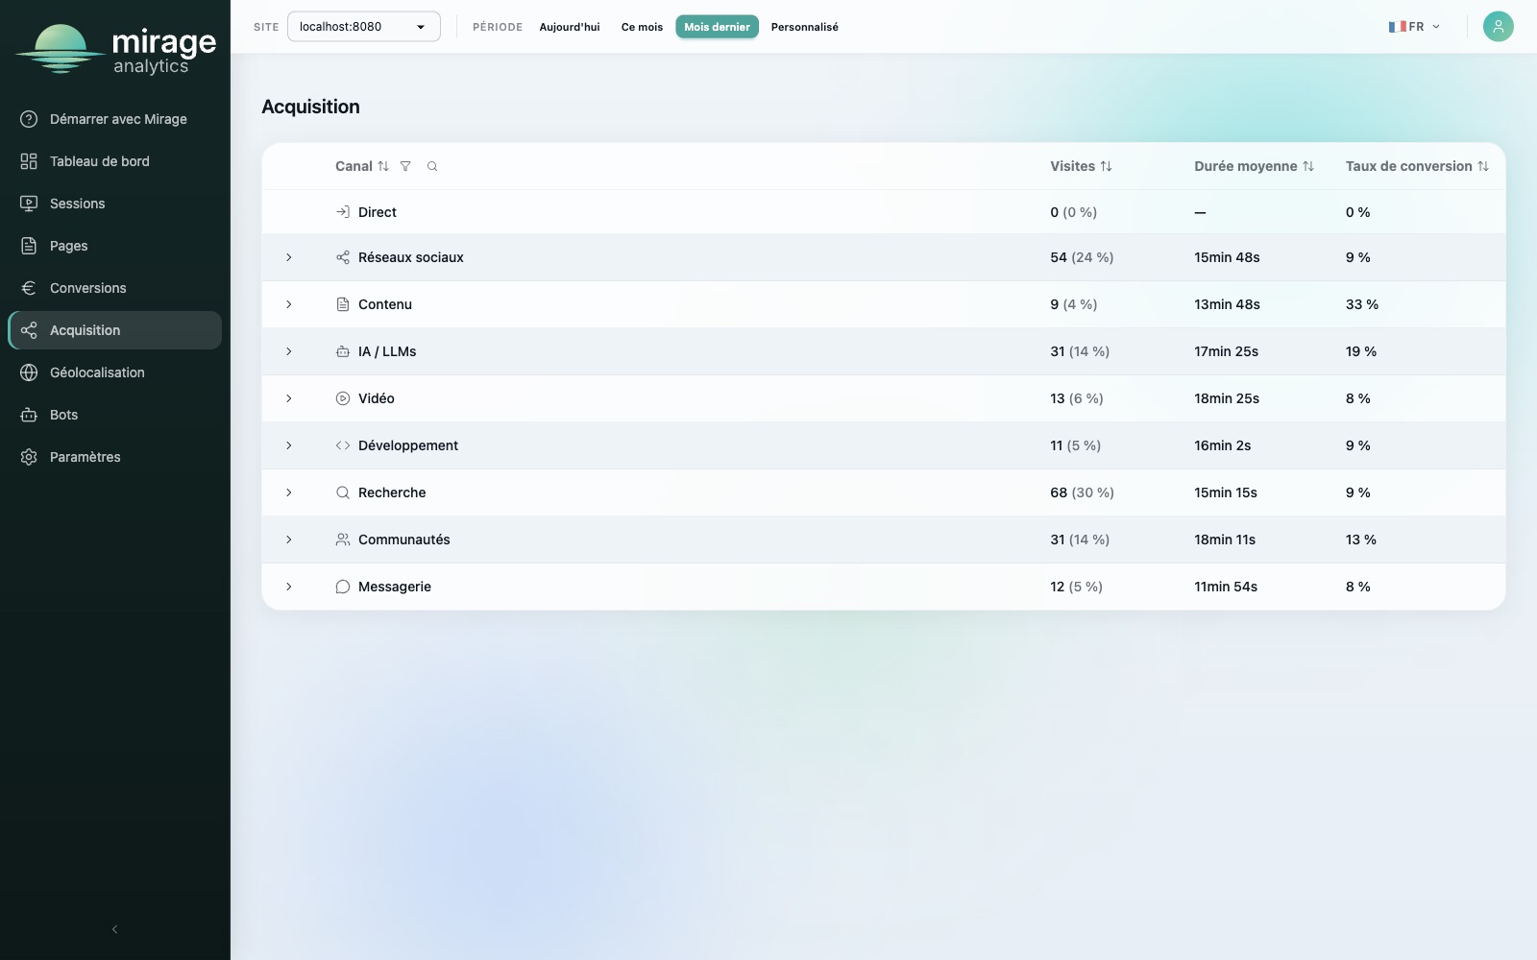Sort by Visites column arrows
Viewport: 1537px width, 960px height.
[1106, 166]
